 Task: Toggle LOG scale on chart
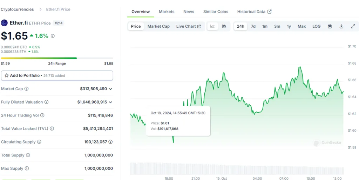click(317, 26)
